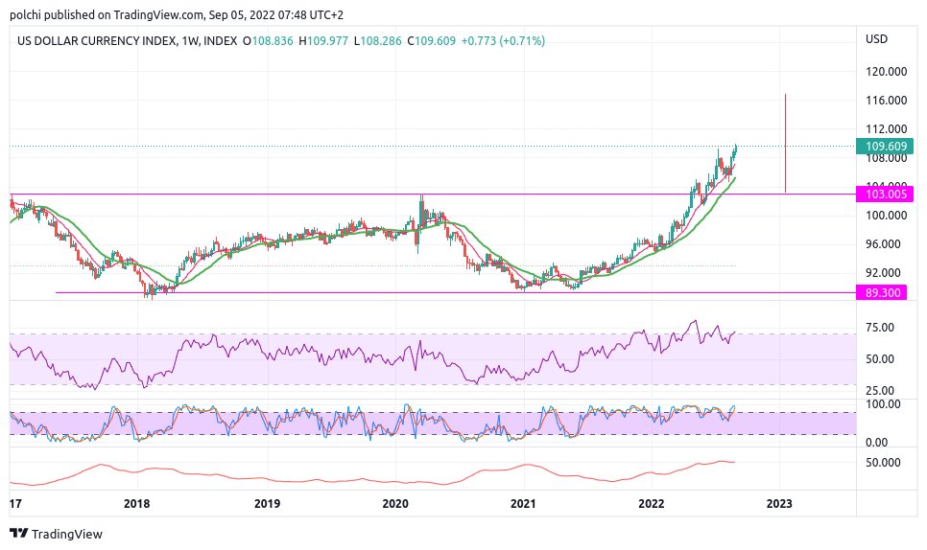Click the +0.773 (+0.71%) change text
The width and height of the screenshot is (927, 550).
[503, 40]
